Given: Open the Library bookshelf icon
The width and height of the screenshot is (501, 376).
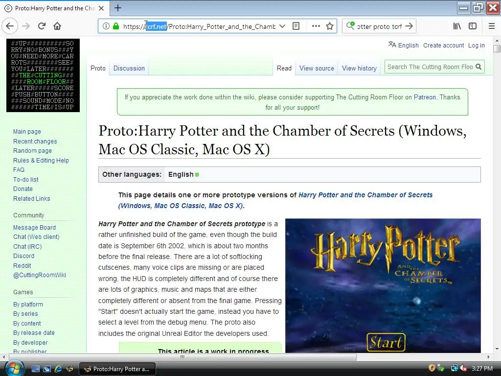Looking at the screenshot, I should point(457,26).
